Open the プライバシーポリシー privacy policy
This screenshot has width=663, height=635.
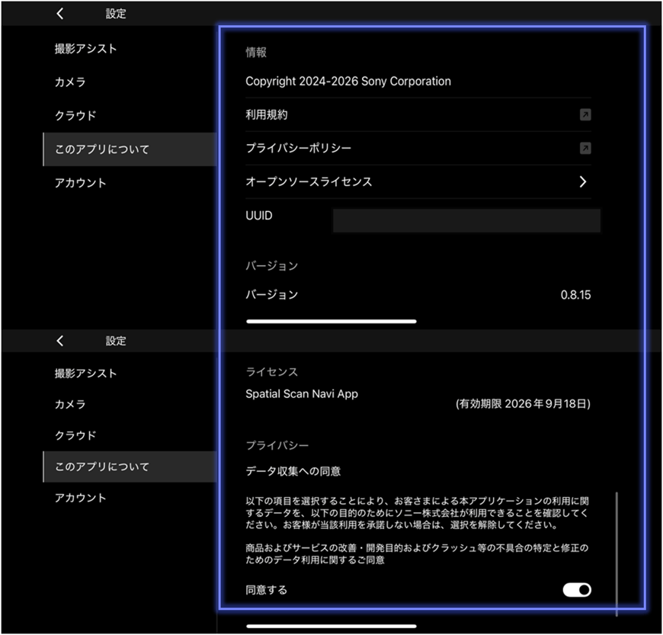[x=297, y=149]
